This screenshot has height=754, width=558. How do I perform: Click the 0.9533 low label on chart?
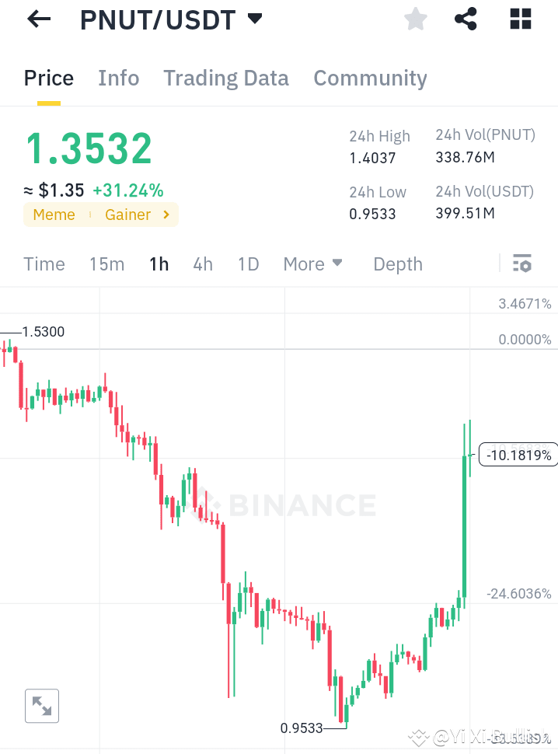point(303,728)
